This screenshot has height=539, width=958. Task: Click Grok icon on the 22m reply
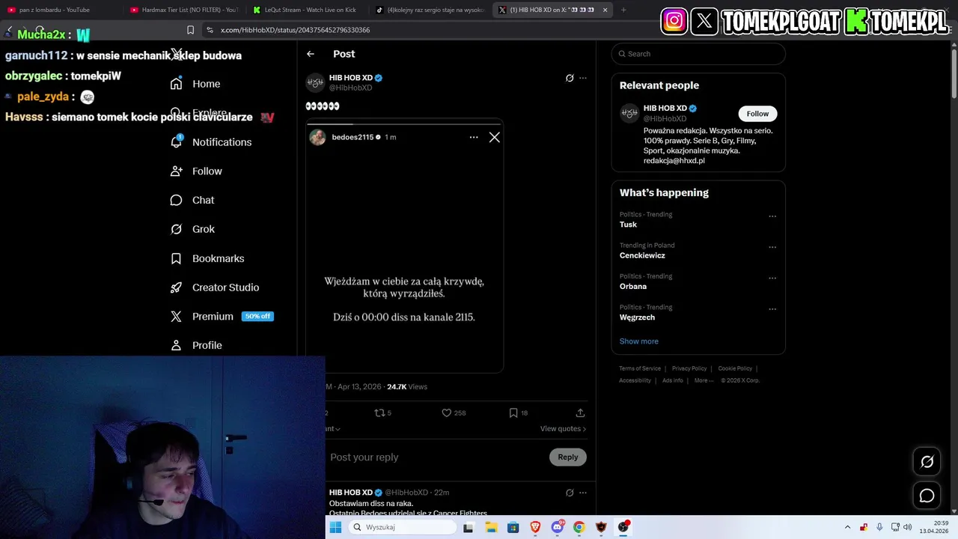click(570, 493)
